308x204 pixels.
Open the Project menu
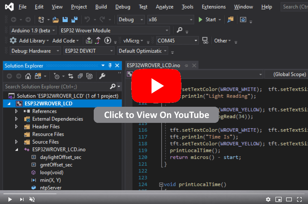click(x=79, y=7)
